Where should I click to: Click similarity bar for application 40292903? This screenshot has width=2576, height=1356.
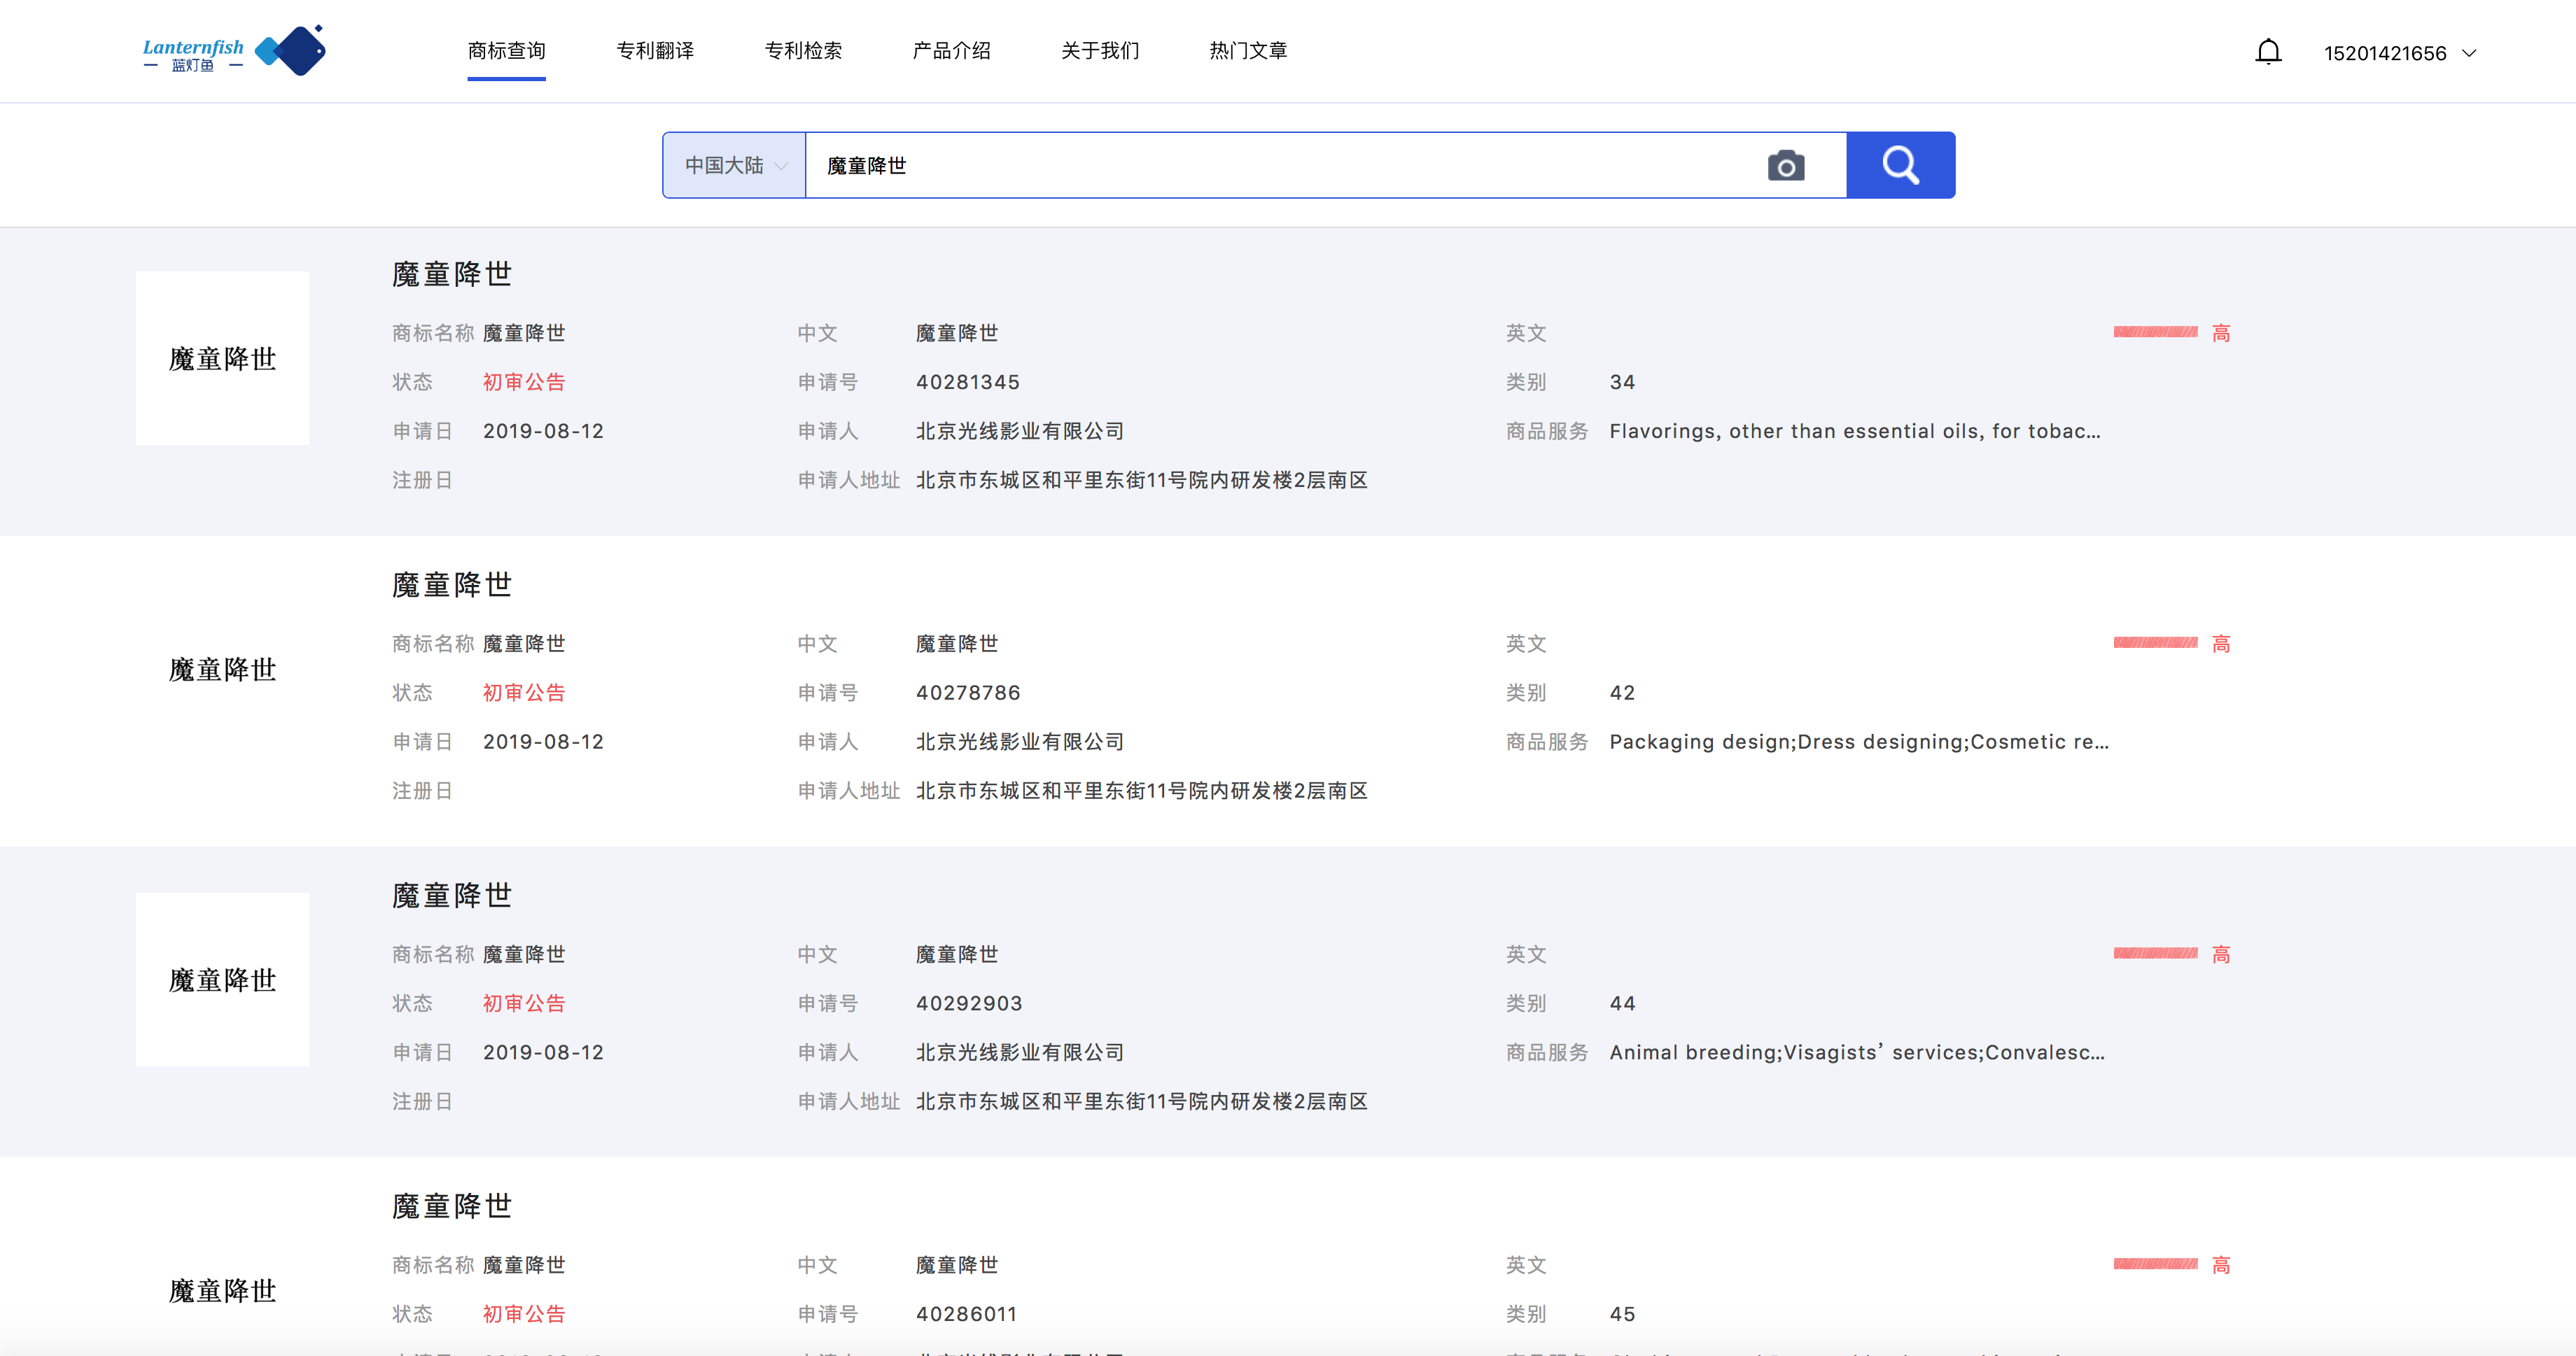(2155, 953)
